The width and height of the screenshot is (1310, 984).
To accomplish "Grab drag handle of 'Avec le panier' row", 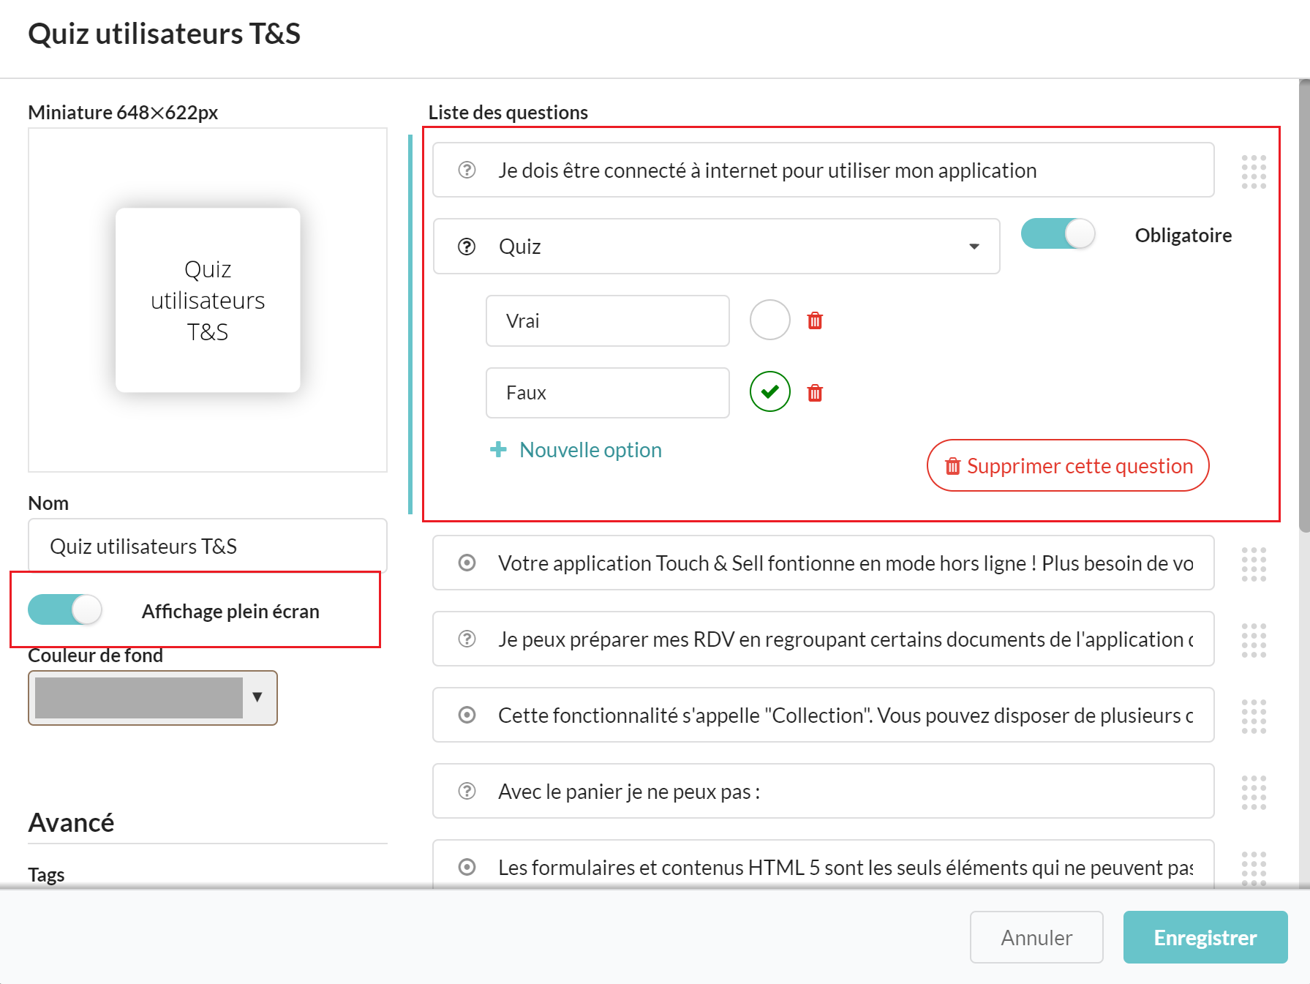I will pyautogui.click(x=1254, y=792).
